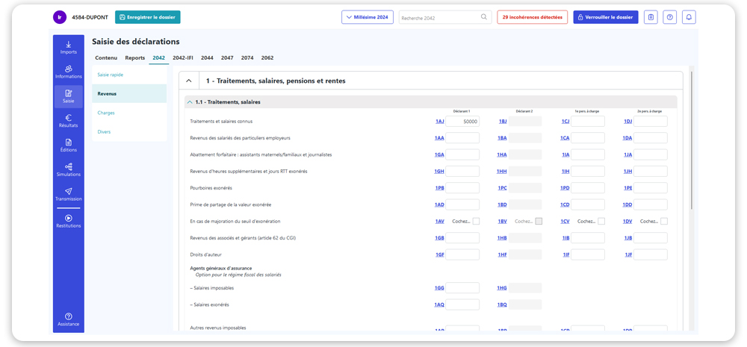Click the 1PB code link
The width and height of the screenshot is (747, 347).
440,188
